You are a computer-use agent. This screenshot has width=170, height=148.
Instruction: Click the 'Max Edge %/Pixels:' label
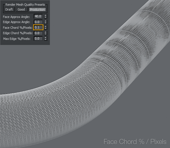pyautogui.click(x=17, y=39)
